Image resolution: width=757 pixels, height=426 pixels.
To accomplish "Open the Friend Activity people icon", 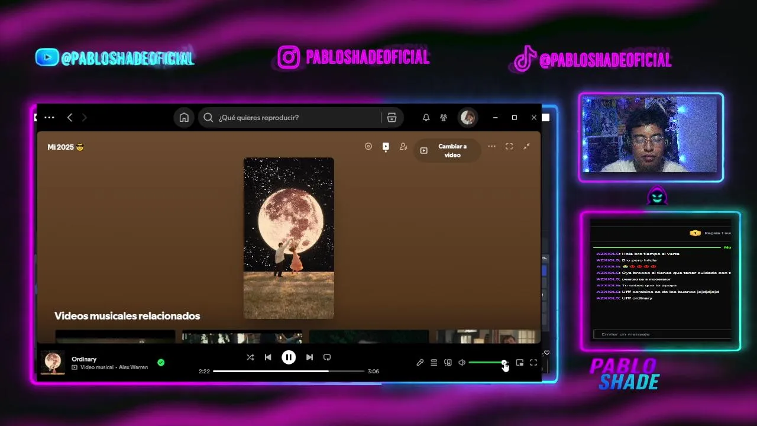I will [x=444, y=118].
